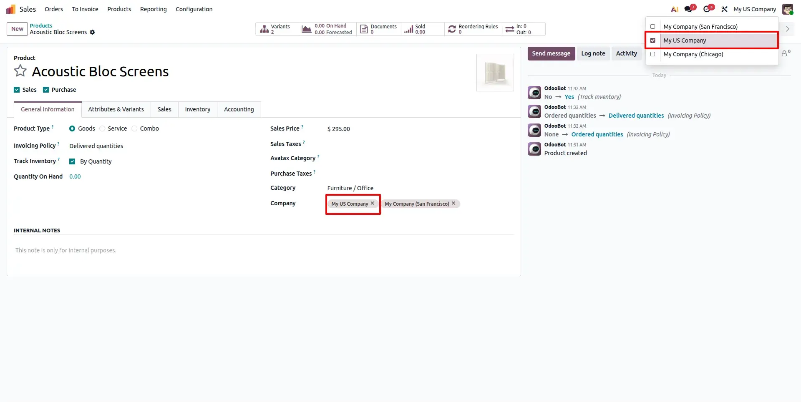
Task: Open the Variants smart button
Action: tap(277, 29)
